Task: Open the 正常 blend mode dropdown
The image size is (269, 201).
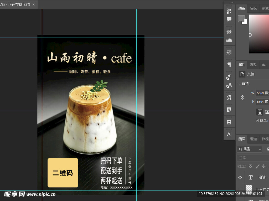Action: click(x=253, y=158)
